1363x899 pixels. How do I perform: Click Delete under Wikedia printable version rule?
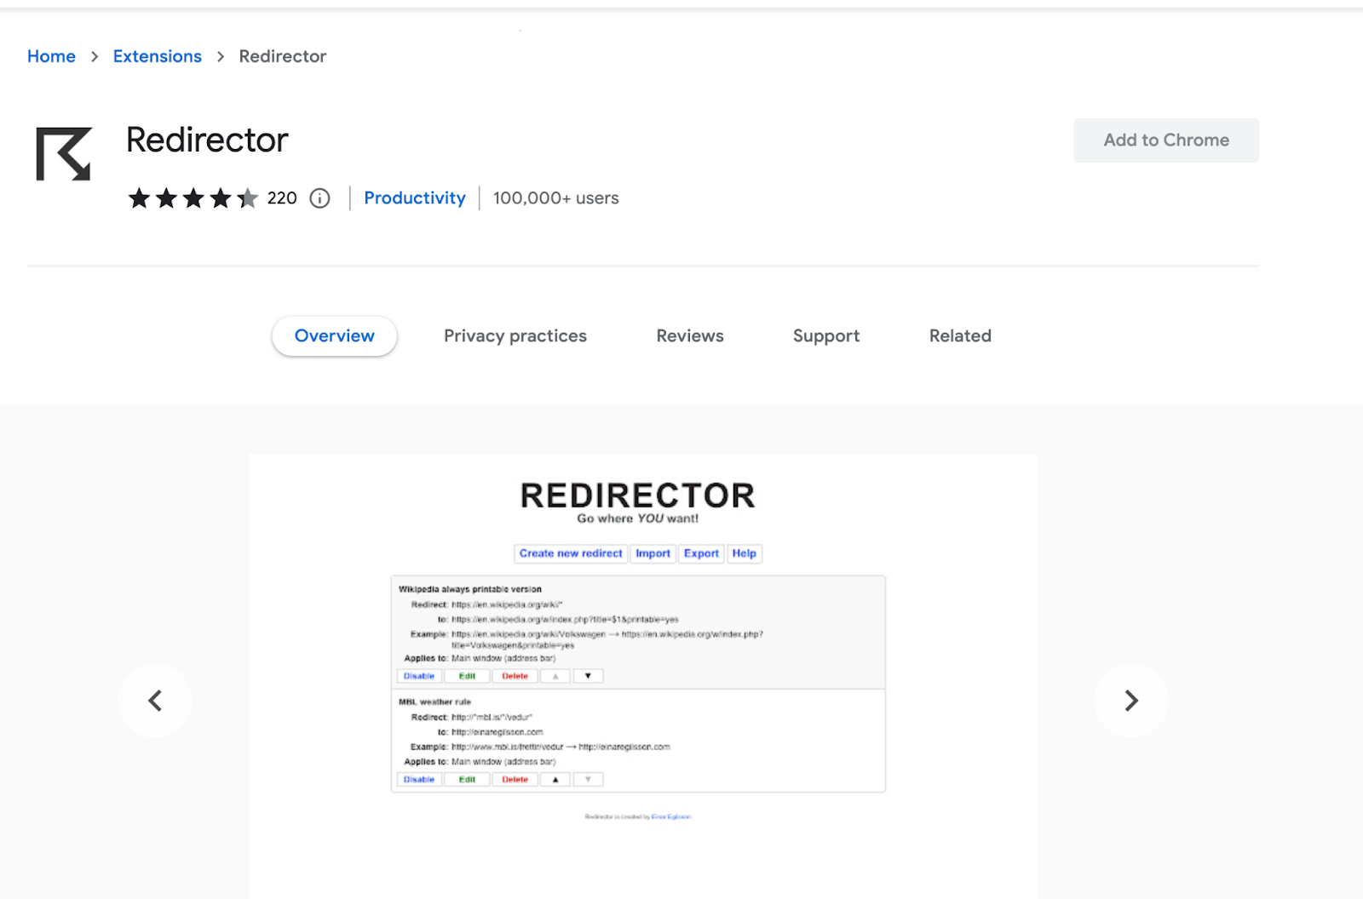(515, 676)
